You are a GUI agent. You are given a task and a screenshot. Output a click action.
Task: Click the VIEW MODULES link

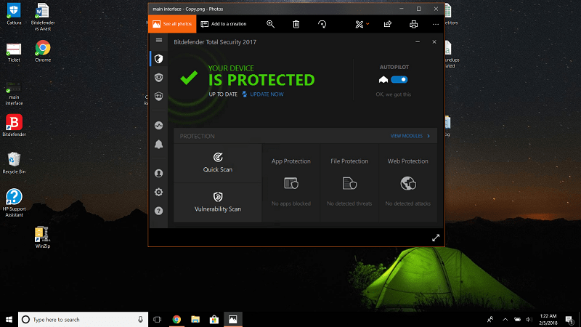coord(407,136)
